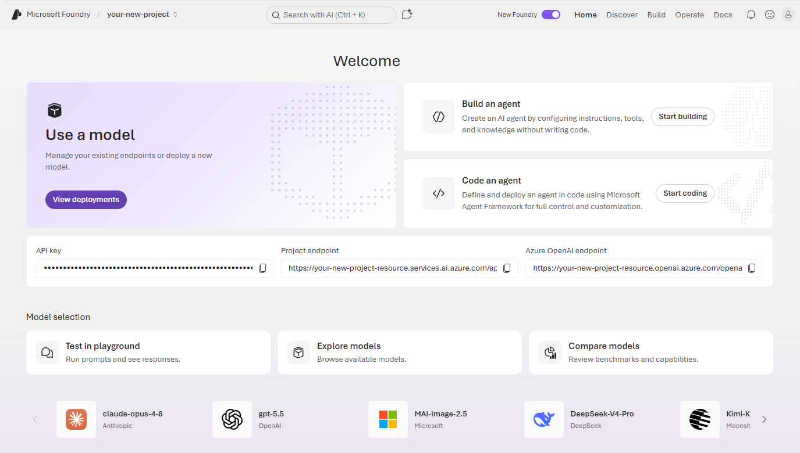Click the Explore models cube icon

point(298,353)
